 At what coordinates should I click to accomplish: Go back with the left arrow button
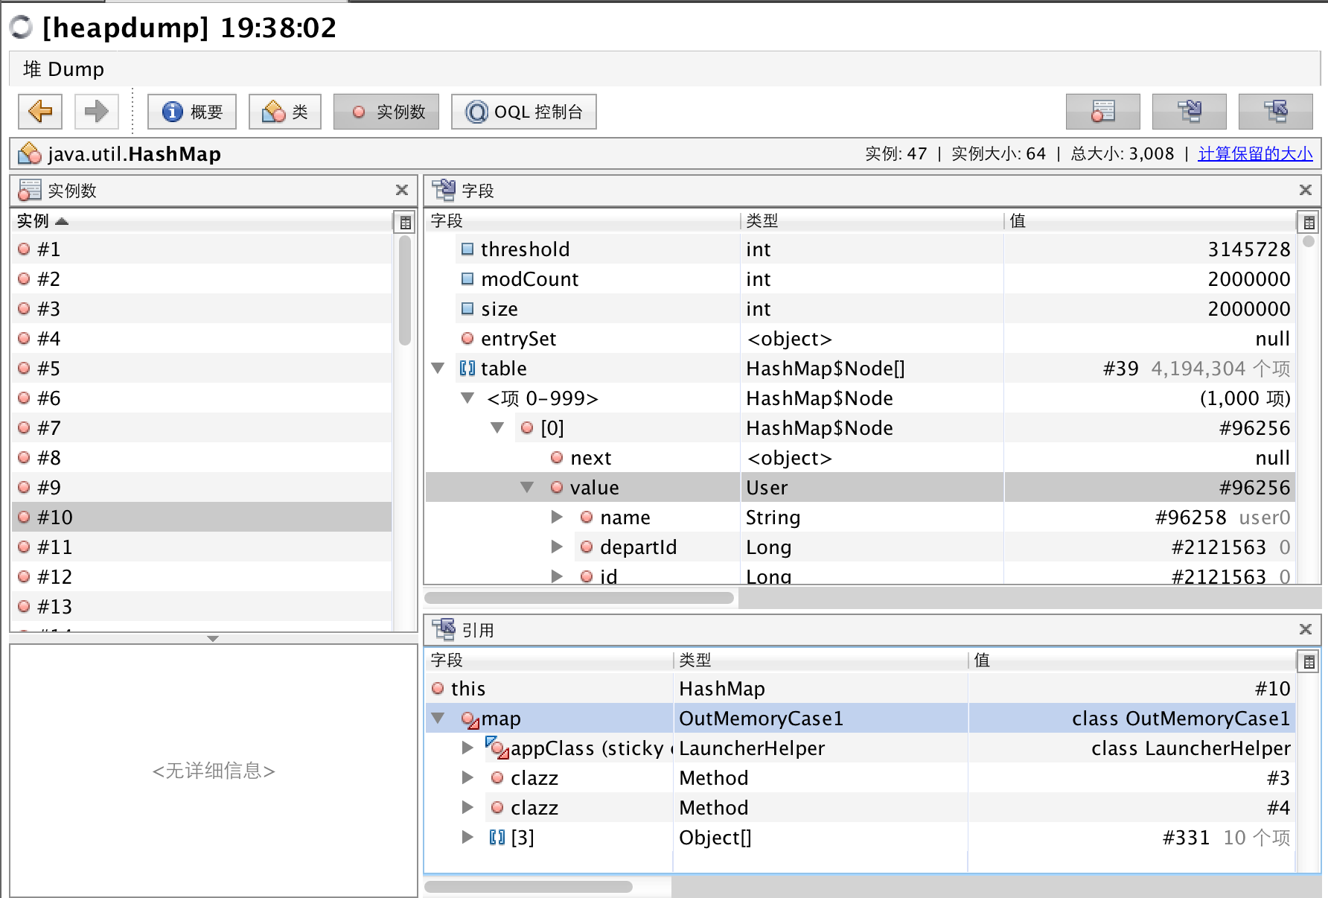pyautogui.click(x=40, y=112)
